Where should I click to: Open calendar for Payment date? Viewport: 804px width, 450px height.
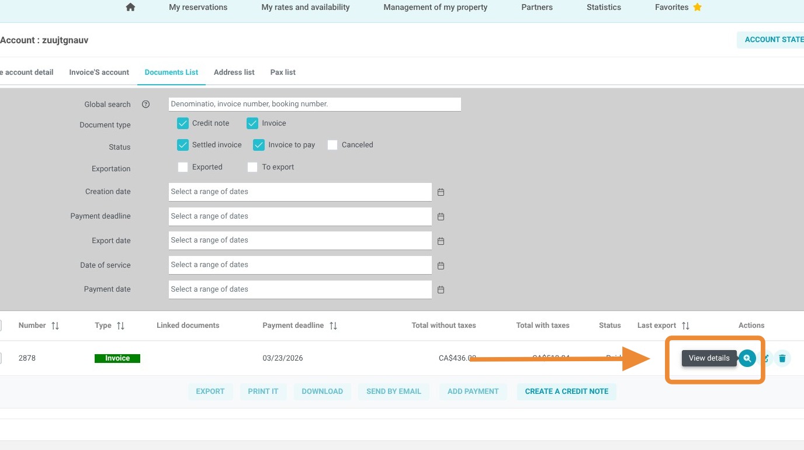coord(441,289)
